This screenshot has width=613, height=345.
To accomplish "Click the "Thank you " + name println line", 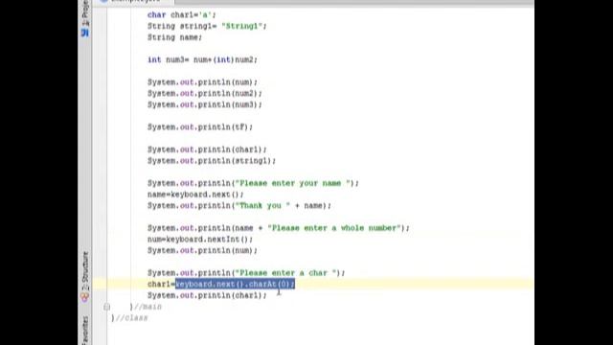I will coord(238,206).
